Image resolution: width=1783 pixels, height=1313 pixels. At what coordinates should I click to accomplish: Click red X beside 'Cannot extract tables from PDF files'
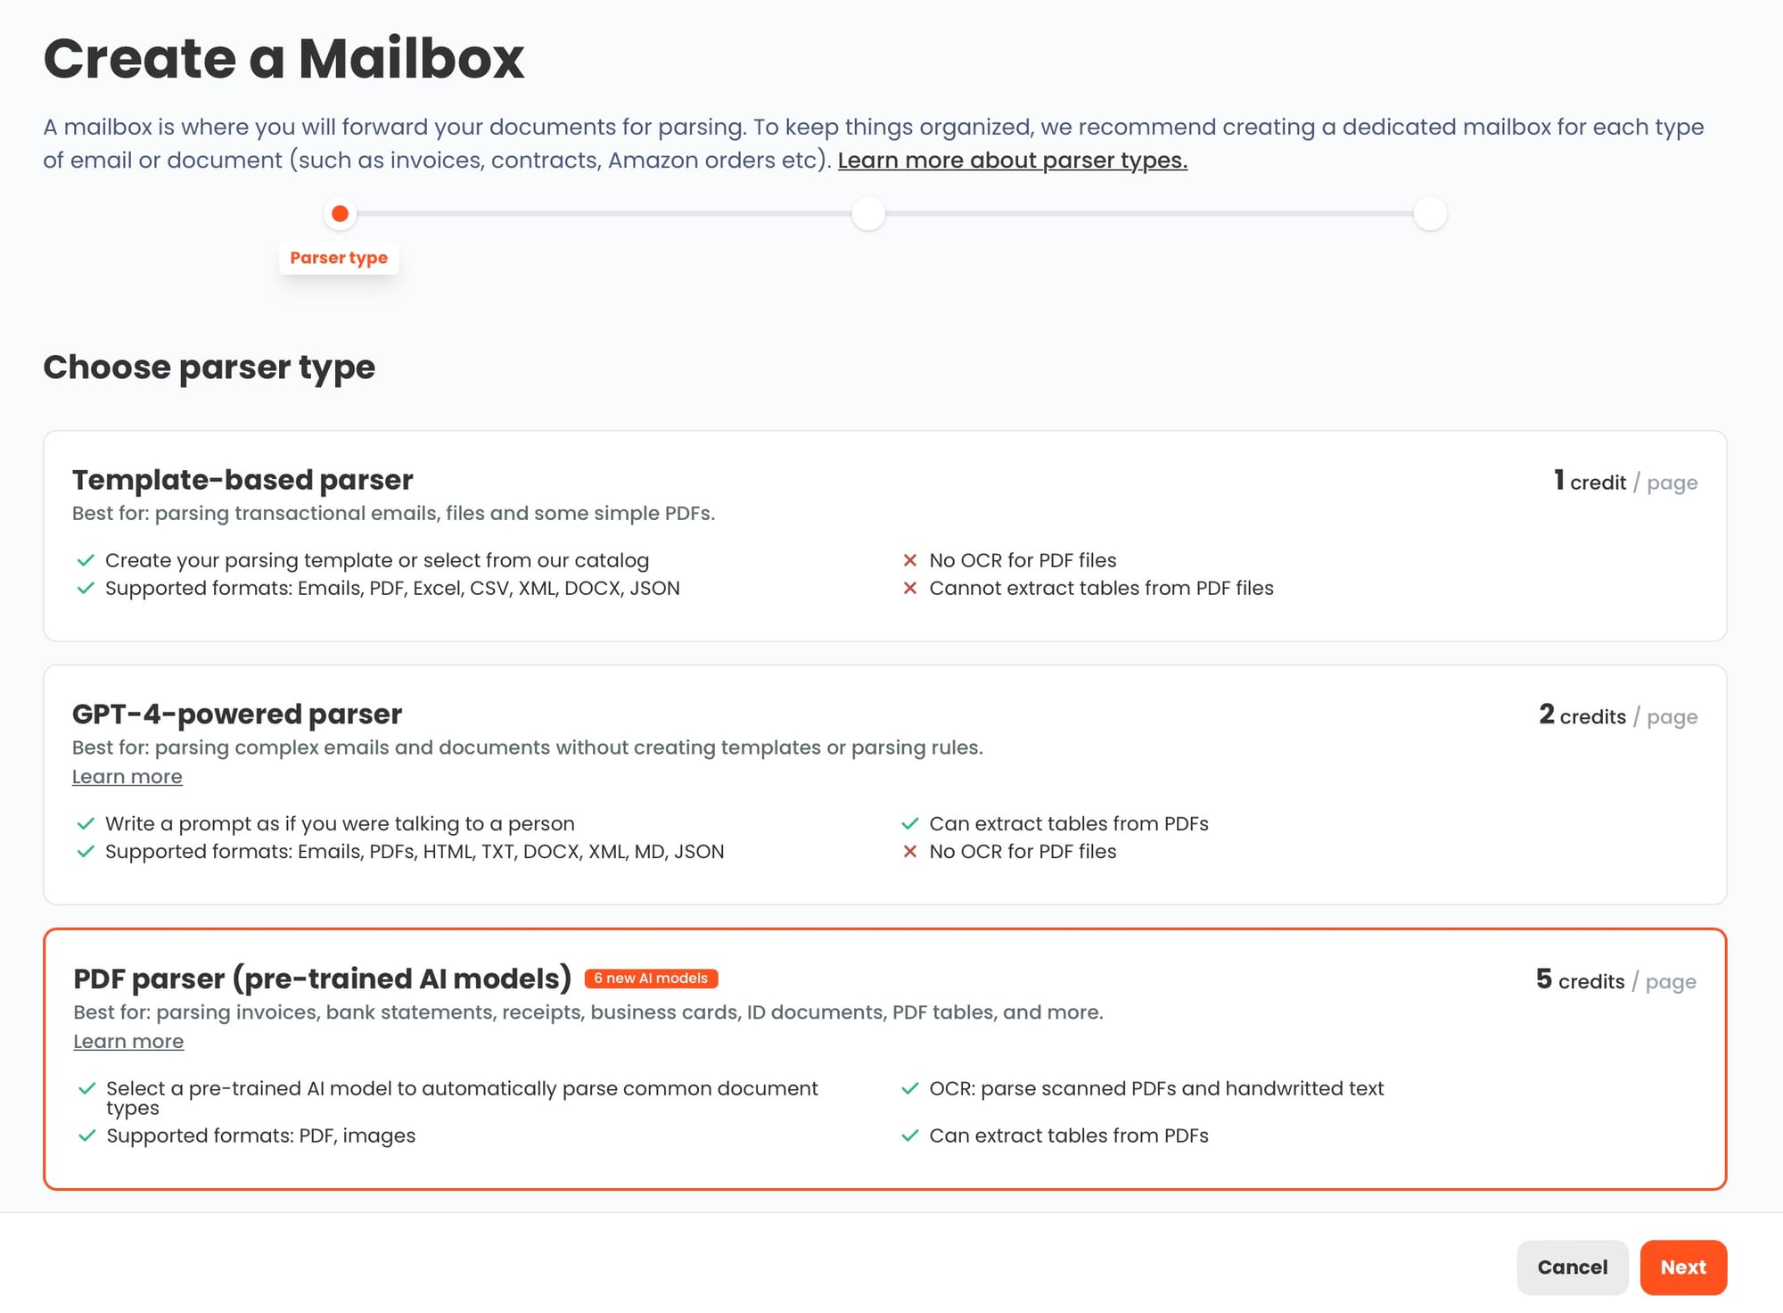(910, 589)
